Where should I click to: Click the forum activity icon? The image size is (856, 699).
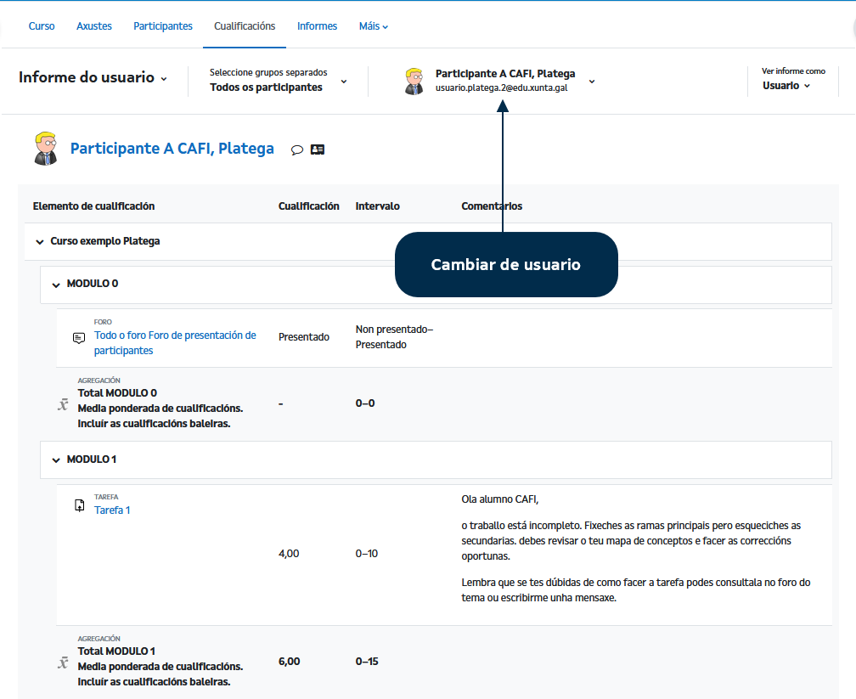(79, 337)
